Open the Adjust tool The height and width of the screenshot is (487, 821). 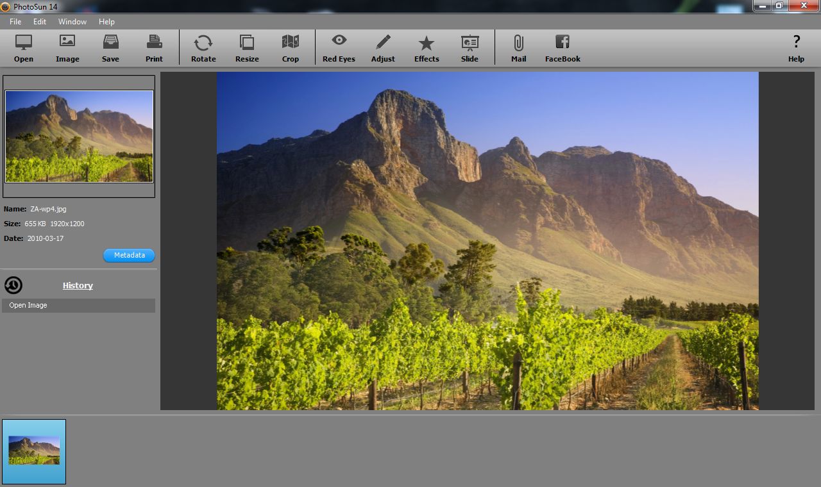[383, 47]
